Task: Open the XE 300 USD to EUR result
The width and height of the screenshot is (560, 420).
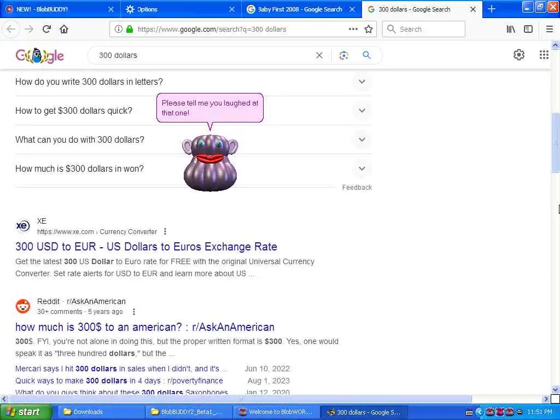Action: click(x=146, y=247)
